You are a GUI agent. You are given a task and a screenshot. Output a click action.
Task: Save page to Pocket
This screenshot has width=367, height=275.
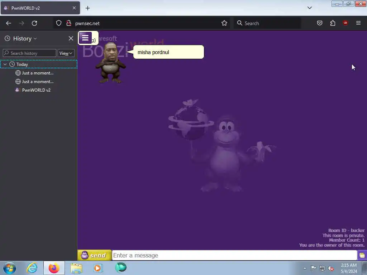[319, 23]
